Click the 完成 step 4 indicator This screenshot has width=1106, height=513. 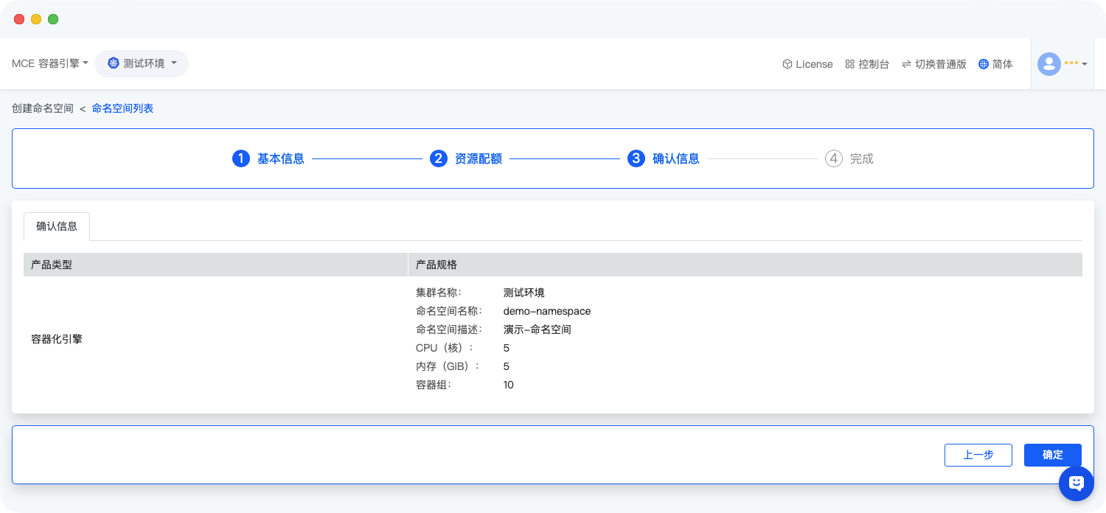coord(849,158)
